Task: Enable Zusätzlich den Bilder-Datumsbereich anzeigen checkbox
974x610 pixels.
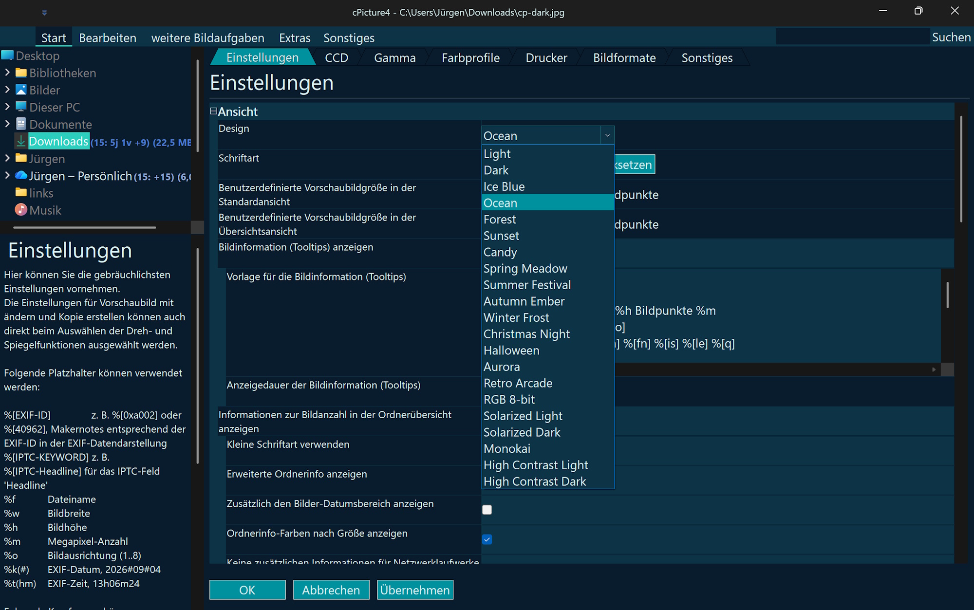Action: (487, 510)
